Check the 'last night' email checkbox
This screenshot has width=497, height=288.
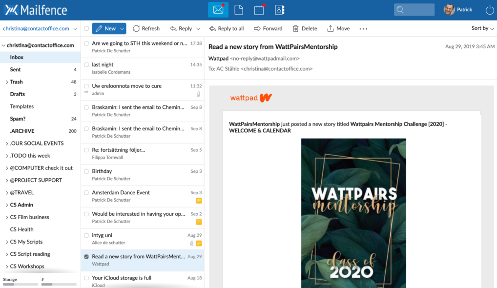86,64
